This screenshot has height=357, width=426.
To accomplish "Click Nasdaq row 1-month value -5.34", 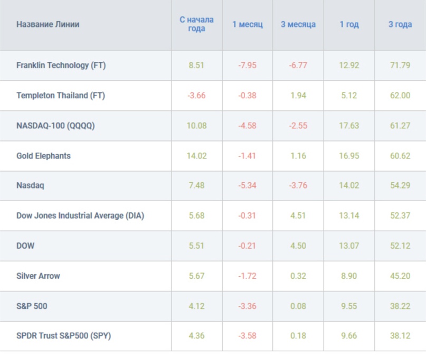I will 247,185.
